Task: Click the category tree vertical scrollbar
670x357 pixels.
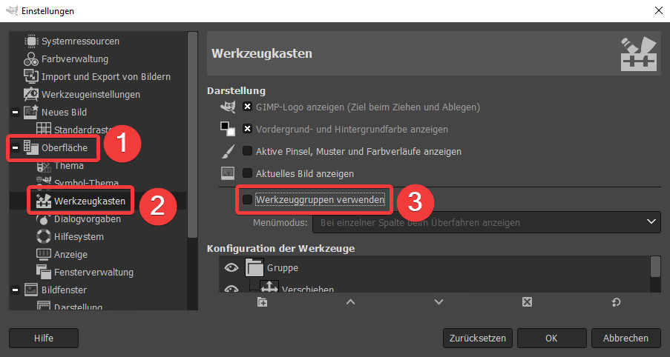Action: click(193, 134)
